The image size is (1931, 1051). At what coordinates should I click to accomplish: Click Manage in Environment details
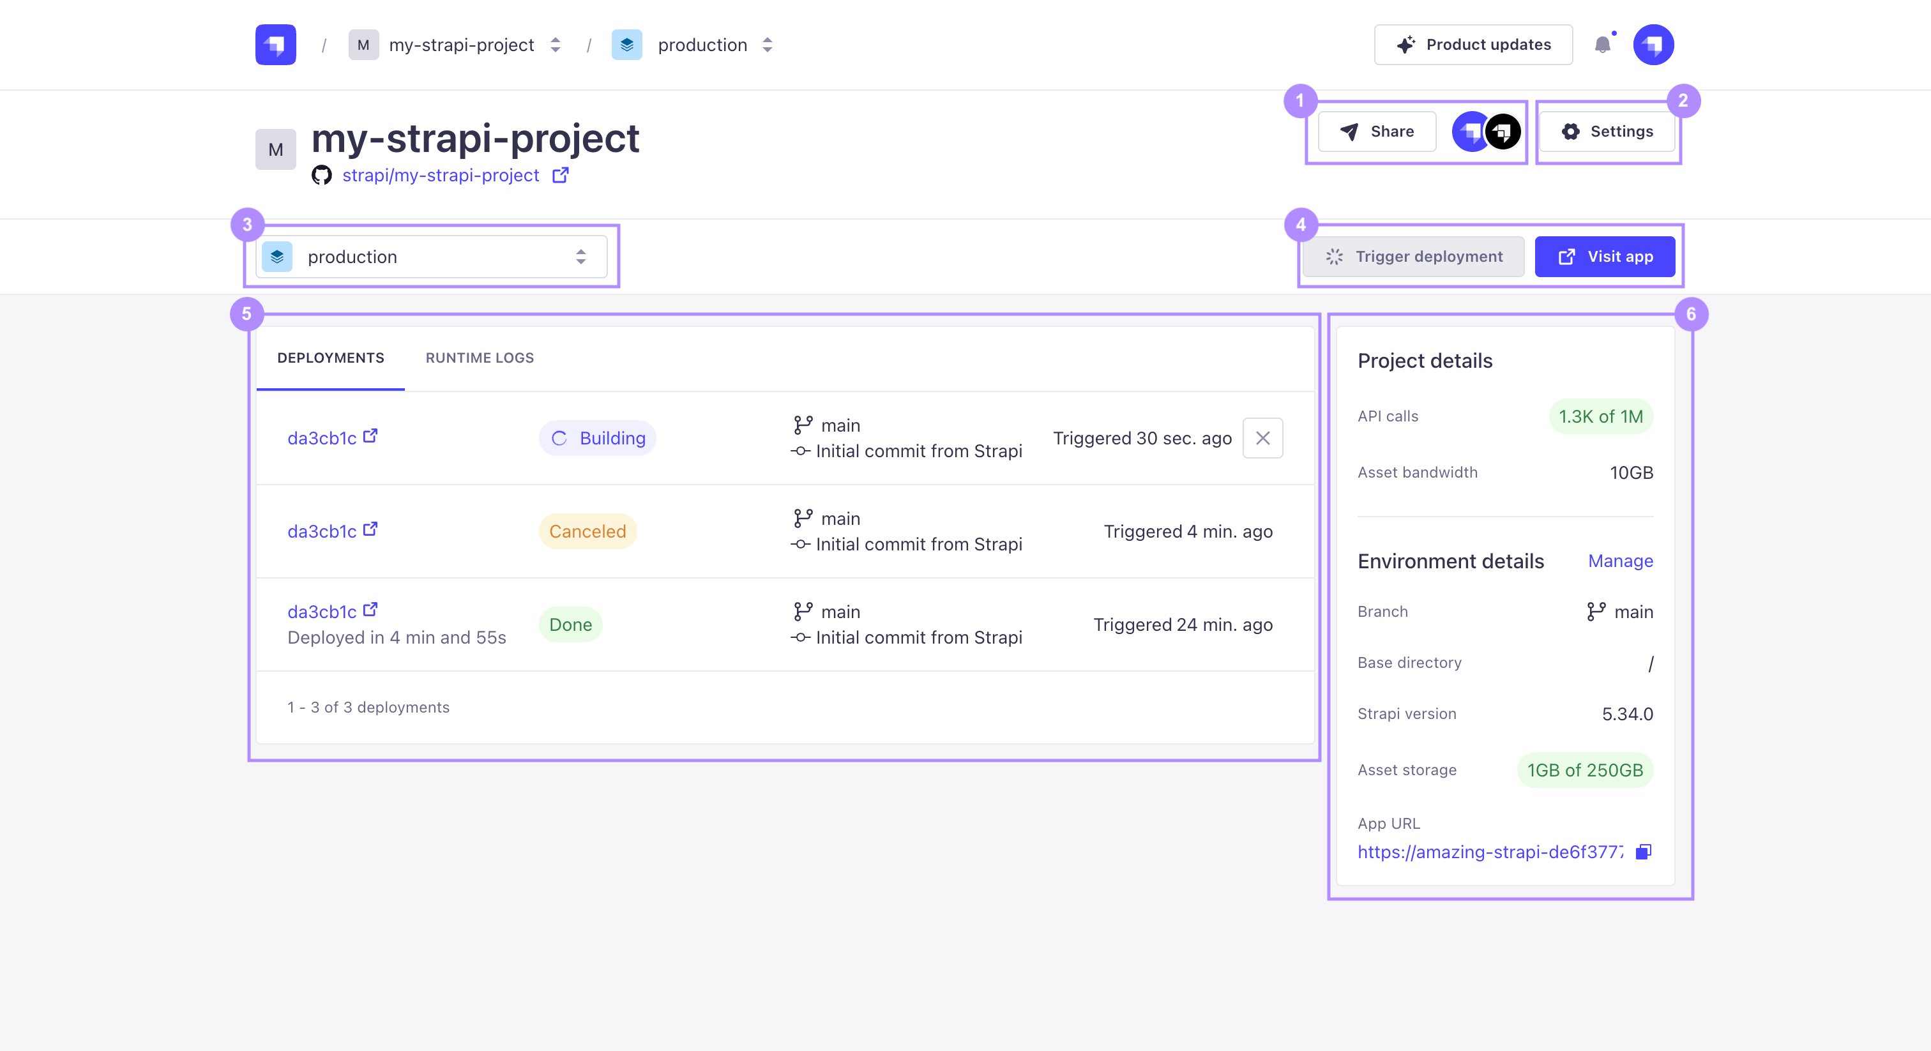(x=1620, y=561)
